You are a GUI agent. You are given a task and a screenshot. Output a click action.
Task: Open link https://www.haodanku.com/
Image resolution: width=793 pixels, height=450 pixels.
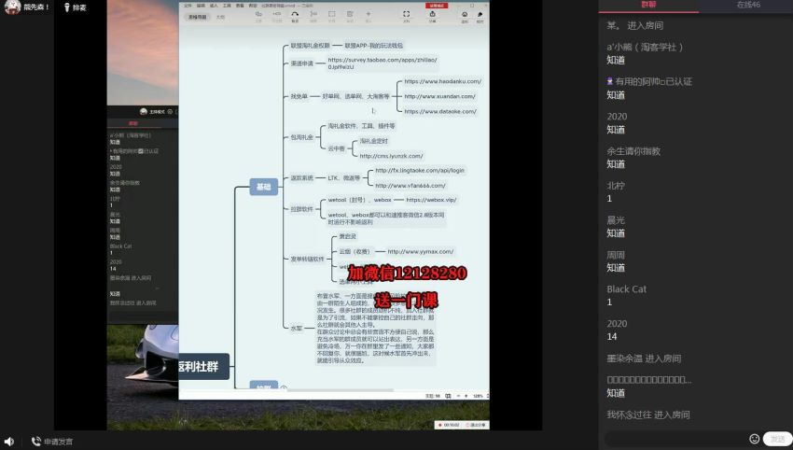442,81
